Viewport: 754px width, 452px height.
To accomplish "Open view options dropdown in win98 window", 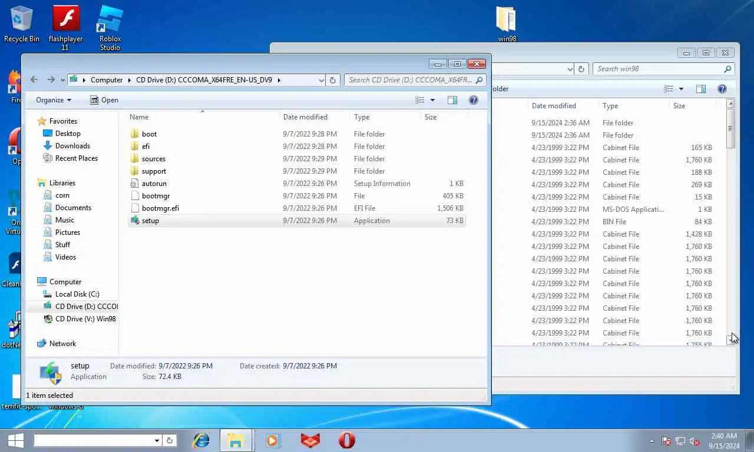I will [681, 89].
